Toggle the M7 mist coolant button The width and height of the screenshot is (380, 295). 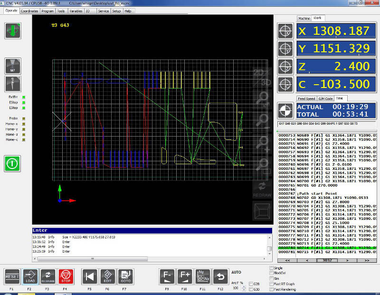pyautogui.click(x=12, y=66)
